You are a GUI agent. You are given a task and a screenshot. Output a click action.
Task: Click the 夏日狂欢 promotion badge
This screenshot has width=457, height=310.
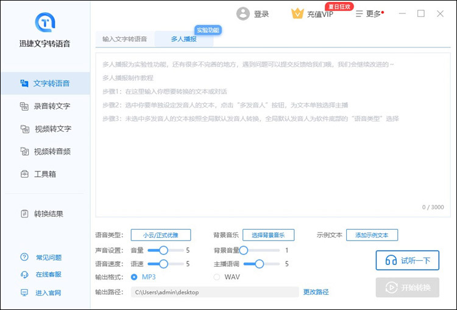coord(339,7)
